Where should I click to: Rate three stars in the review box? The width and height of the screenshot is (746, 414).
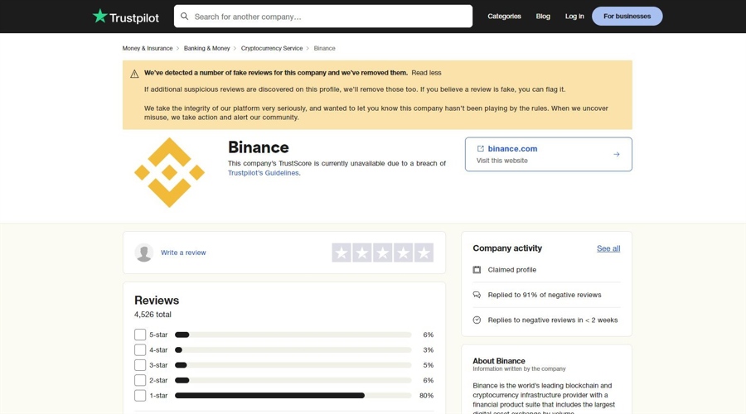tap(382, 253)
